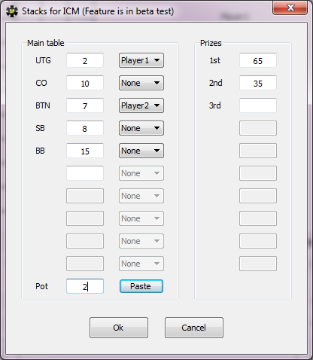Click the empty 3rd prize field

pos(258,105)
